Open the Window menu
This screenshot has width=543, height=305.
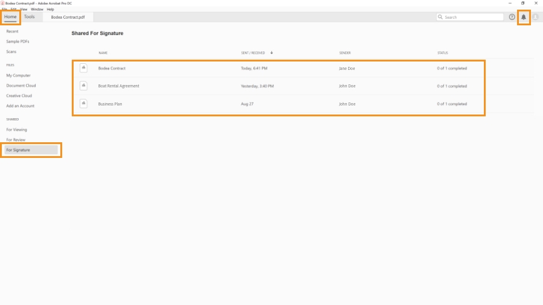37,9
